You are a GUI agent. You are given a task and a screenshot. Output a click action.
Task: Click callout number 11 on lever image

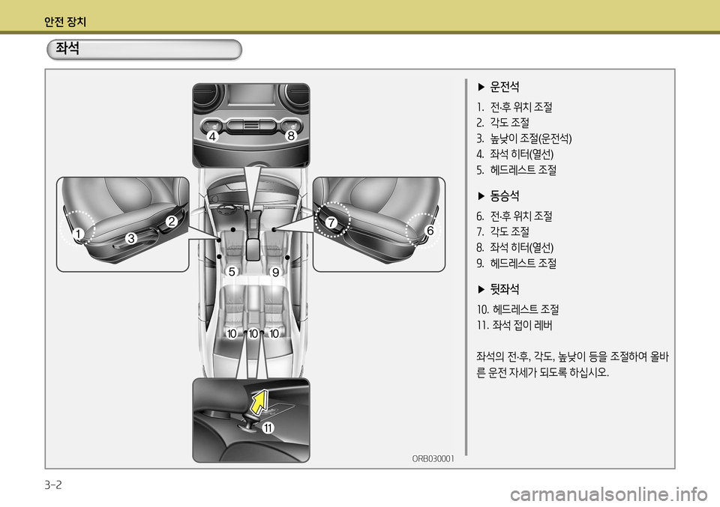coord(268,428)
